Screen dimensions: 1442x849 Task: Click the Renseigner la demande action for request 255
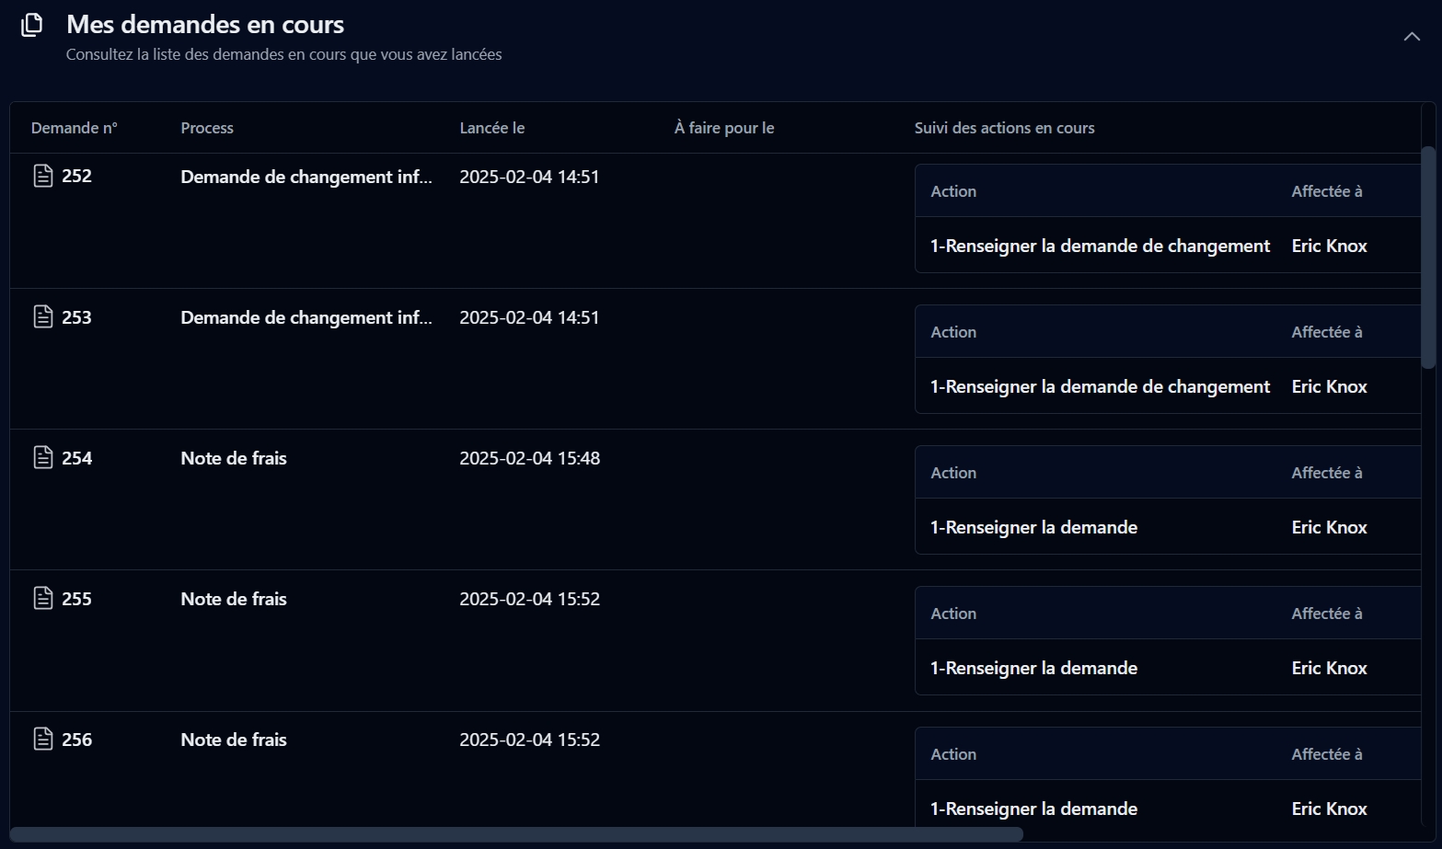pyautogui.click(x=1033, y=668)
